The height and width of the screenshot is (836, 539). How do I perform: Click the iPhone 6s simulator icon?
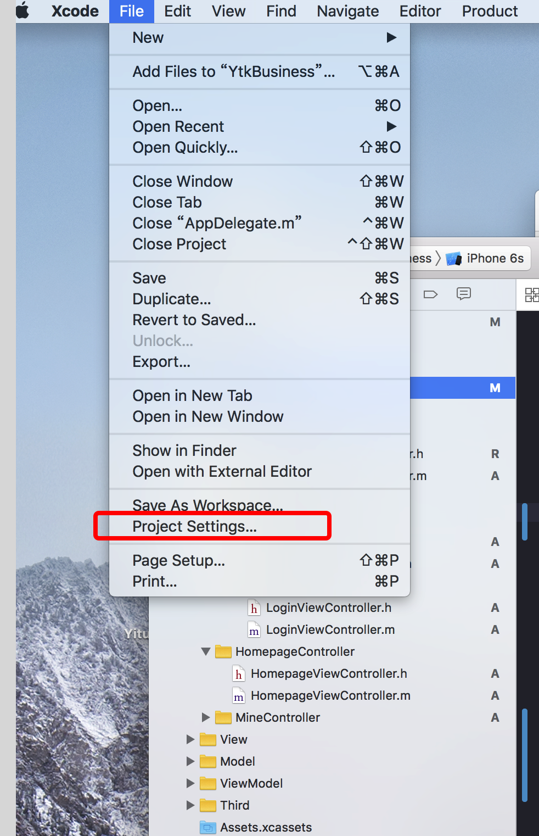click(x=454, y=259)
